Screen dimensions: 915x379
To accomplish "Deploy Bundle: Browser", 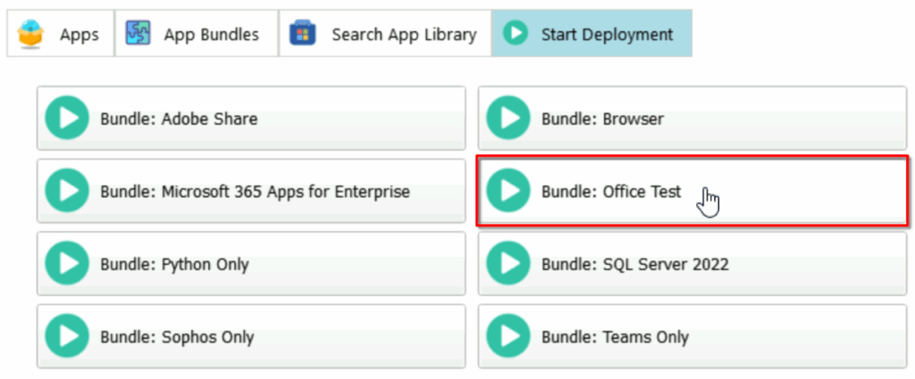I will [x=693, y=119].
